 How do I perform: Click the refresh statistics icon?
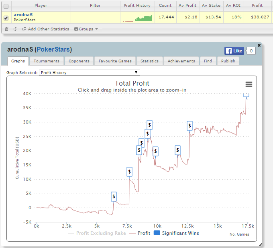coord(16,29)
